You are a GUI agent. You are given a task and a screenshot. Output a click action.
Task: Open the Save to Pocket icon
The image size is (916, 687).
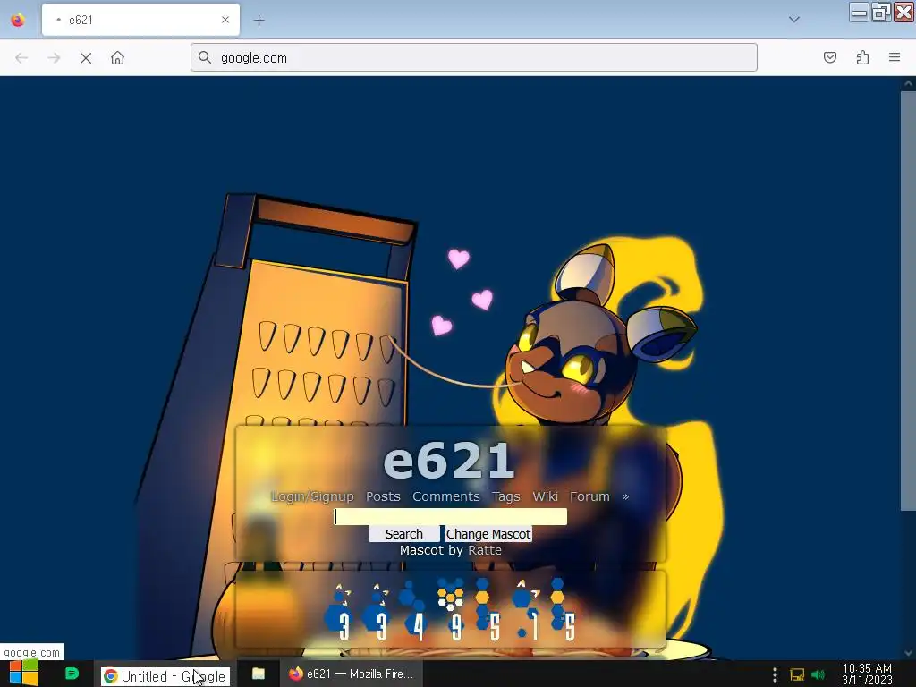coord(829,57)
